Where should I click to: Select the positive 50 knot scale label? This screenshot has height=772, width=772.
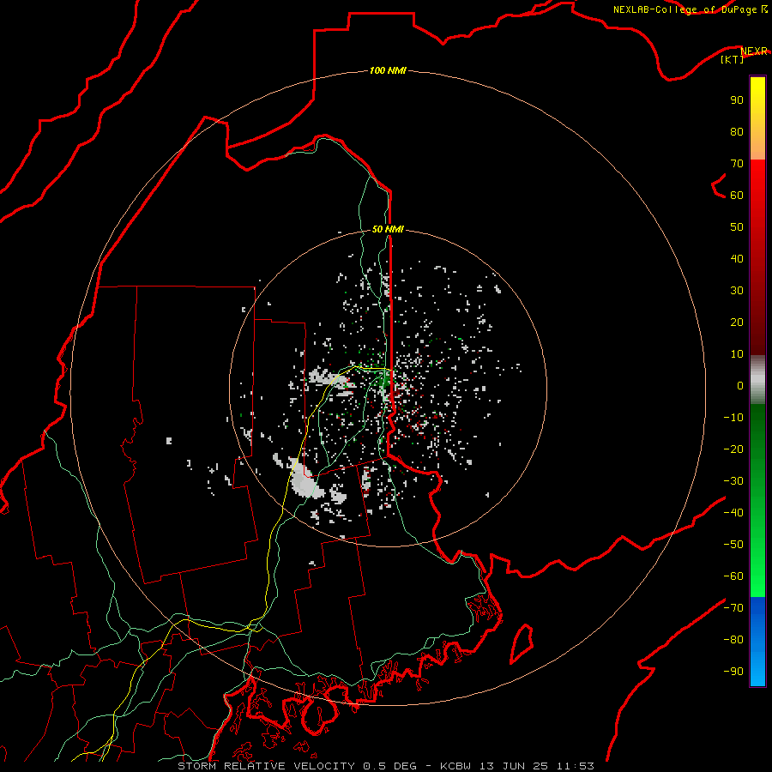point(737,227)
